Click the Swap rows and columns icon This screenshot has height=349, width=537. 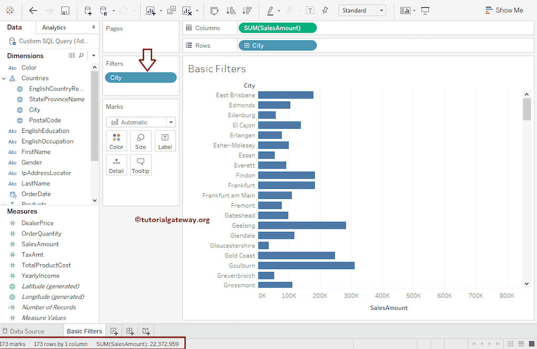[x=214, y=10]
